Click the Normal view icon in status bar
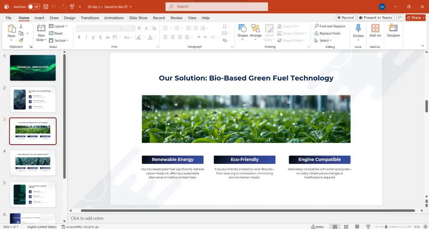This screenshot has width=429, height=229. (x=335, y=226)
